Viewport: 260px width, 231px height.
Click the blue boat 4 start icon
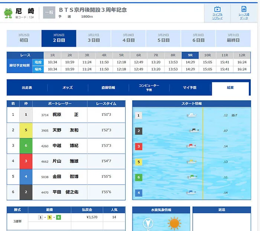[x=191, y=192]
